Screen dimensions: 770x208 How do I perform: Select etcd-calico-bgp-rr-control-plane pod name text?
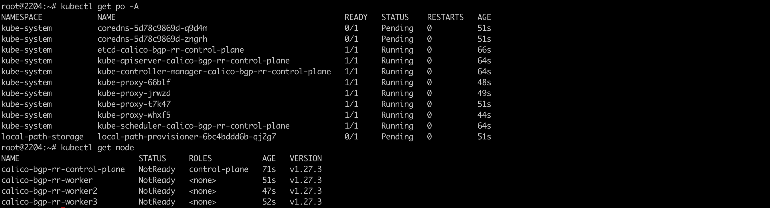tap(170, 50)
